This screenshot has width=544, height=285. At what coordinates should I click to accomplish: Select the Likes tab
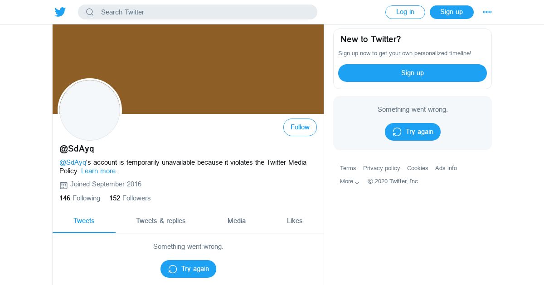[295, 221]
